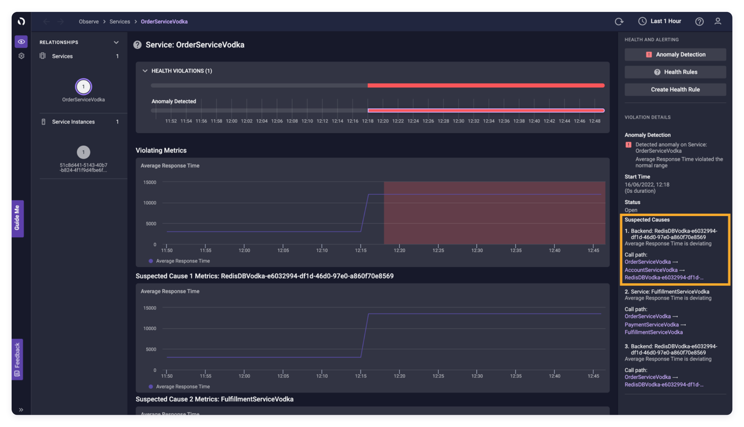Collapse the Relationships panel chevron
This screenshot has width=744, height=427.
point(116,42)
